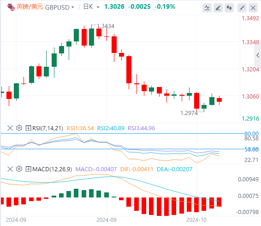Click the 1.3348 price axis label
The image size is (261, 226).
click(250, 42)
